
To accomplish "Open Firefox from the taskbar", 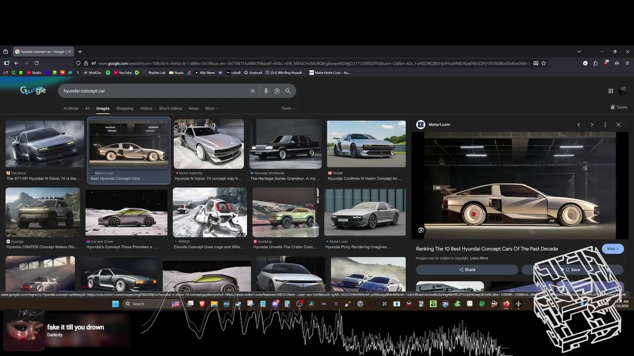I will pyautogui.click(x=506, y=304).
